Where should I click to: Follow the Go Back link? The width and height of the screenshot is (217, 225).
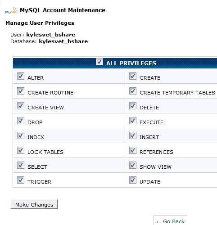(x=170, y=221)
